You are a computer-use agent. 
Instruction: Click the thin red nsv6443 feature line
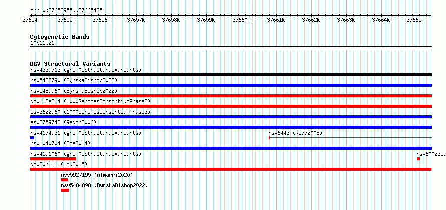pyautogui.click(x=350, y=138)
